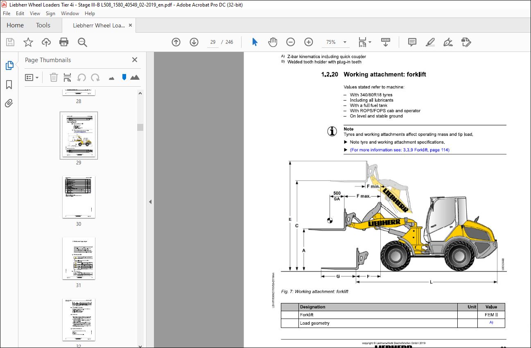Close the Page Thumbnails panel

134,60
